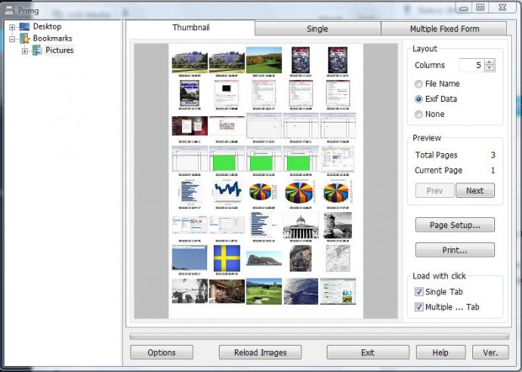Click the Primg app icon in title bar
This screenshot has width=522, height=372.
(x=8, y=8)
